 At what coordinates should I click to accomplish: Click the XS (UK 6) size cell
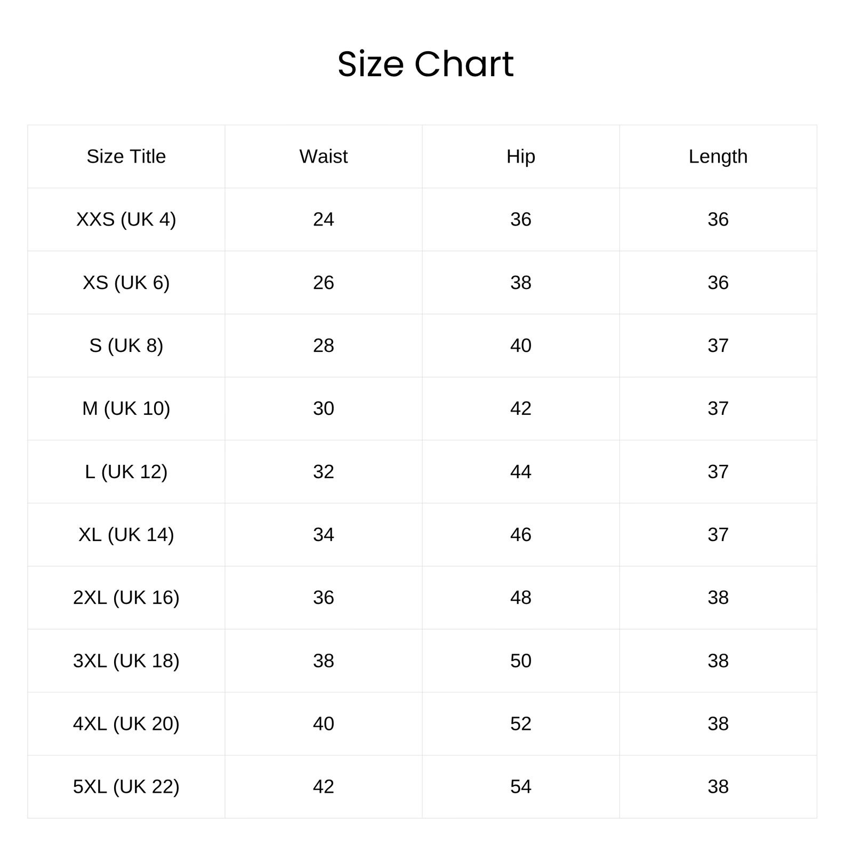pos(126,283)
